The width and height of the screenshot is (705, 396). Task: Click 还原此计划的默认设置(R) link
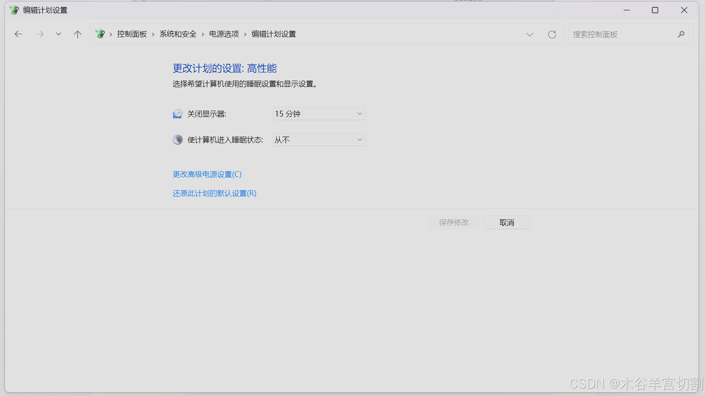coord(215,193)
